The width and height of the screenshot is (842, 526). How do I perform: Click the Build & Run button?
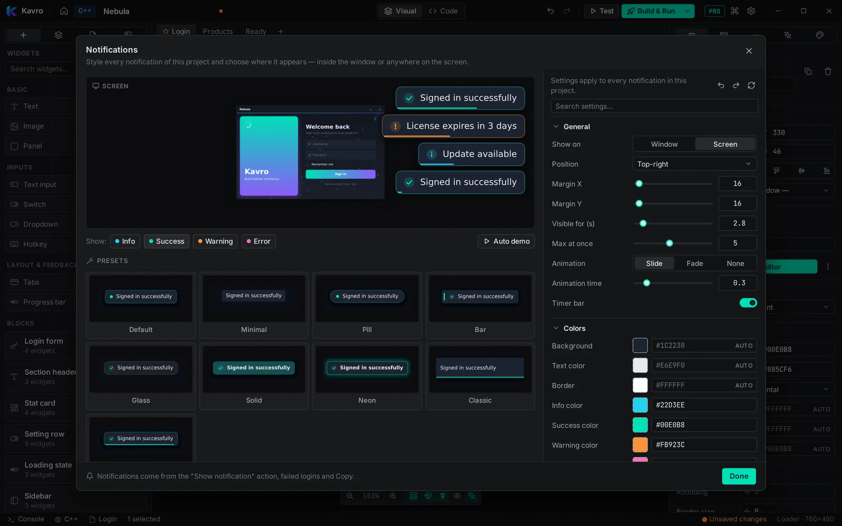point(652,11)
